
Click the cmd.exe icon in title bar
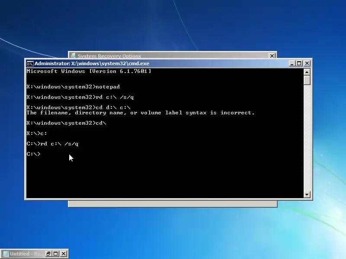coord(30,63)
